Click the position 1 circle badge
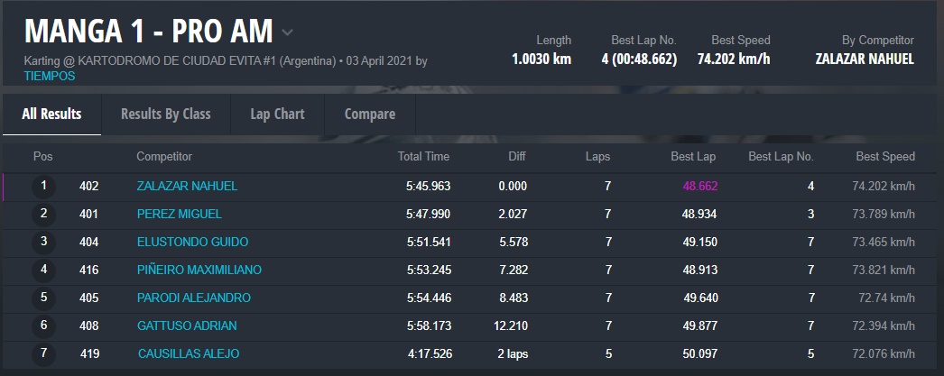Viewport: 944px width, 376px height. coord(43,187)
